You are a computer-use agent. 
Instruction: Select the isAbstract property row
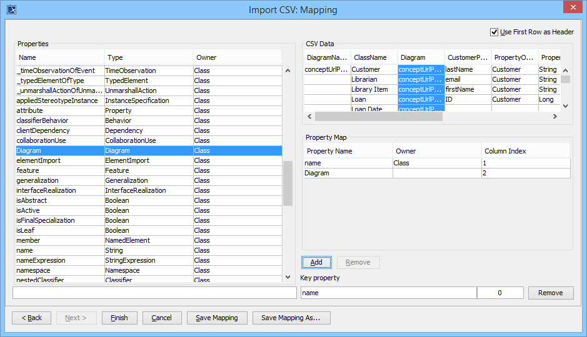[59, 200]
